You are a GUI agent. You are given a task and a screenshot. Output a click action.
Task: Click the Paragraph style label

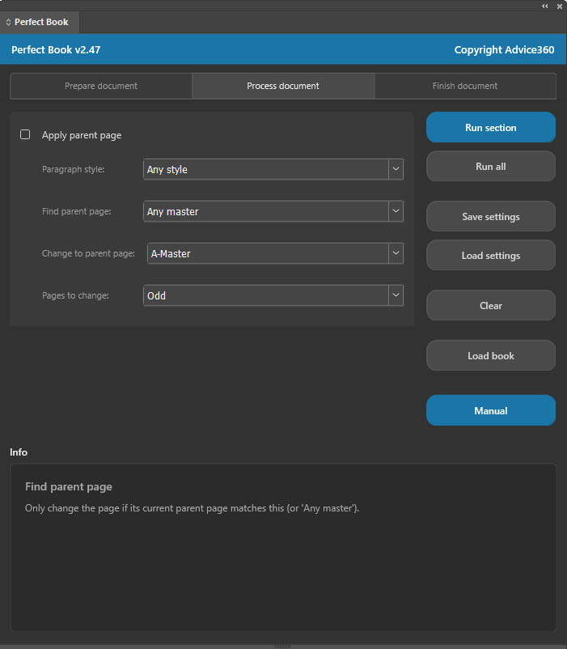(x=74, y=169)
